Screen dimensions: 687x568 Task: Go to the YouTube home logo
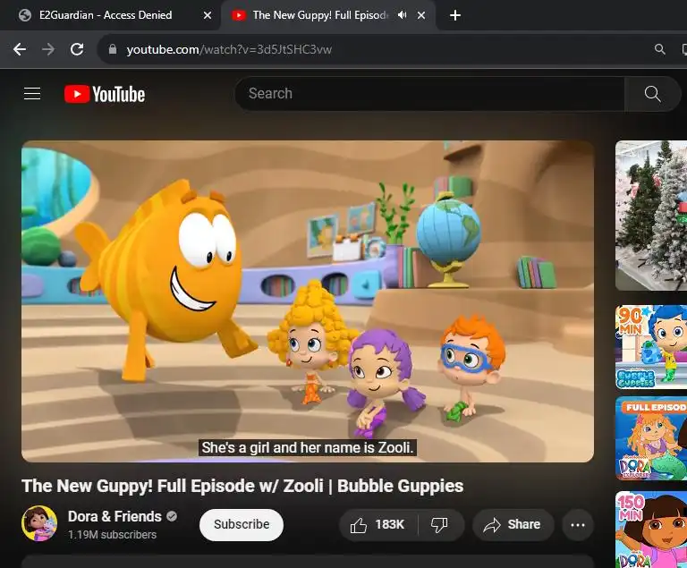click(105, 94)
